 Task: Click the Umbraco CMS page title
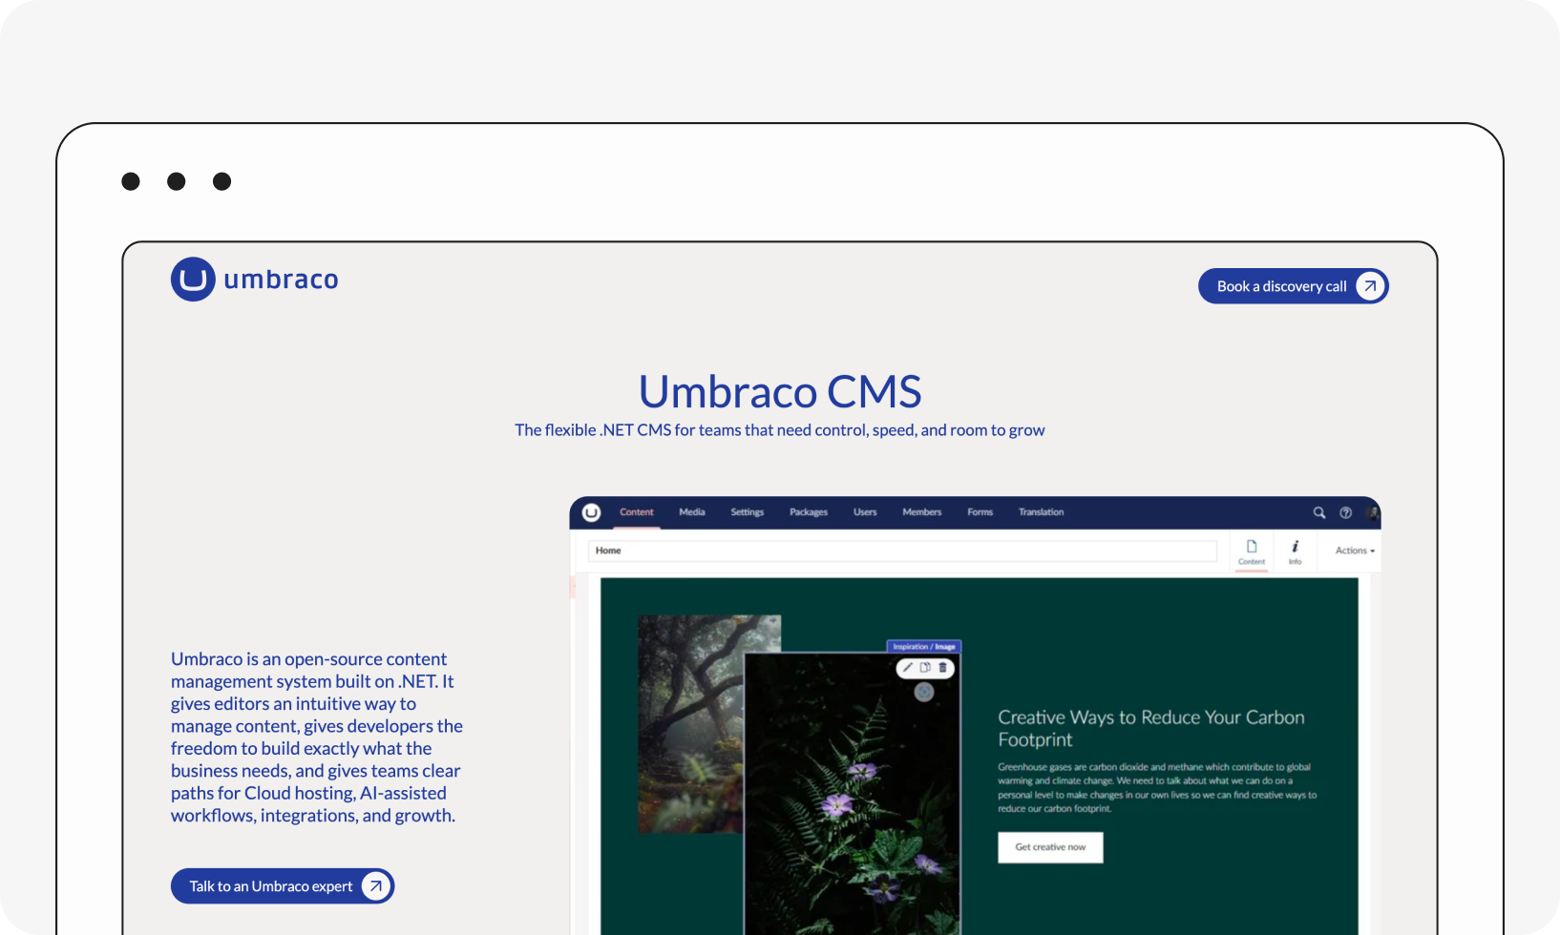click(x=780, y=391)
